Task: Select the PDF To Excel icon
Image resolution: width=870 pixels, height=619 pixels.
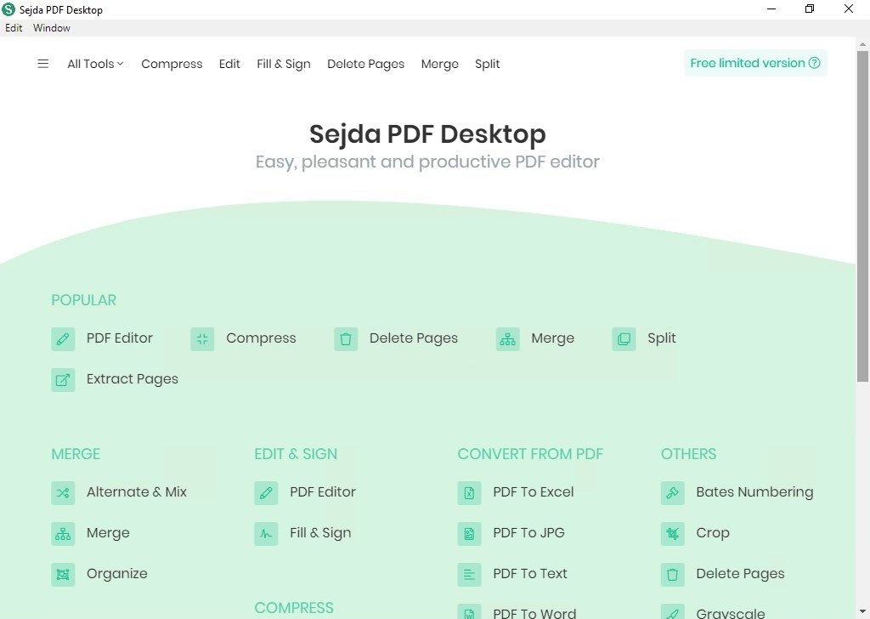Action: (469, 492)
